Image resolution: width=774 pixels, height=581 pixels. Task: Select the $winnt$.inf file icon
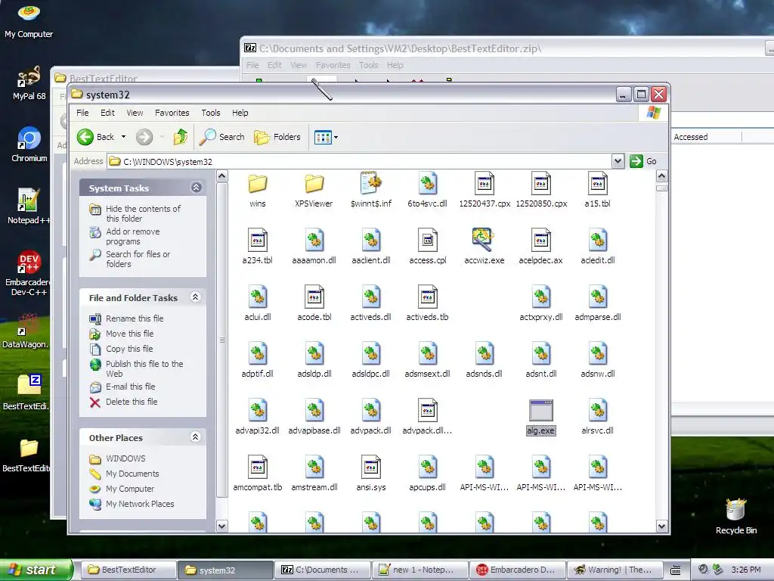click(370, 184)
